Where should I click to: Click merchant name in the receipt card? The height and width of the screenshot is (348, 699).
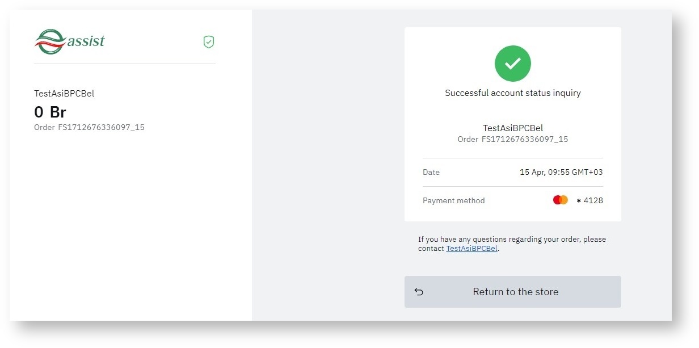coord(512,128)
